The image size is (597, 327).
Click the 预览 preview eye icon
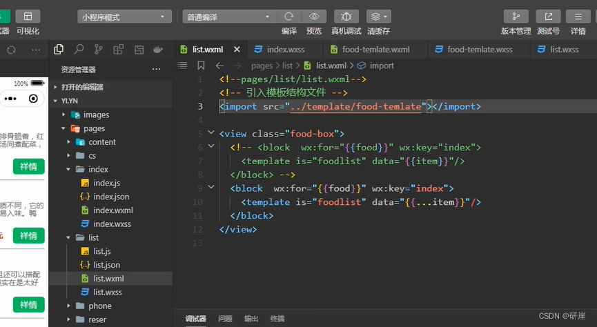pyautogui.click(x=314, y=17)
